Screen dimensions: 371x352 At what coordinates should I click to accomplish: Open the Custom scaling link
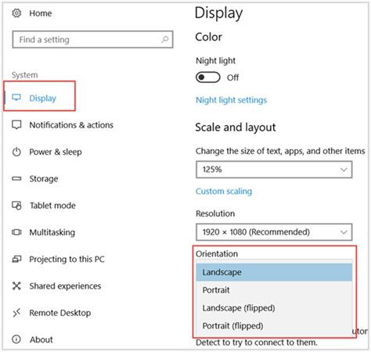click(224, 192)
